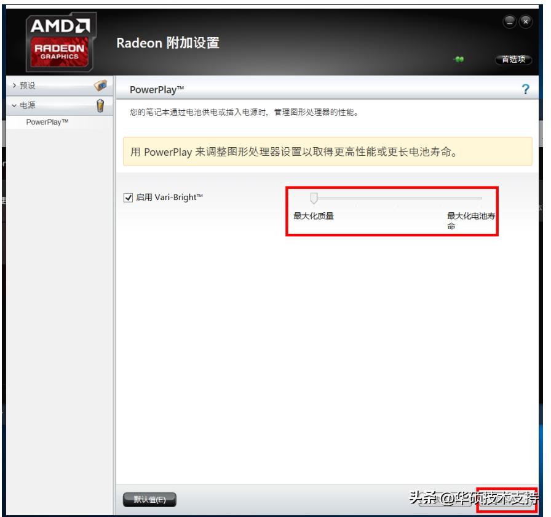The height and width of the screenshot is (517, 551).
Task: Click the Radeon 附加设置 window title
Action: click(168, 43)
